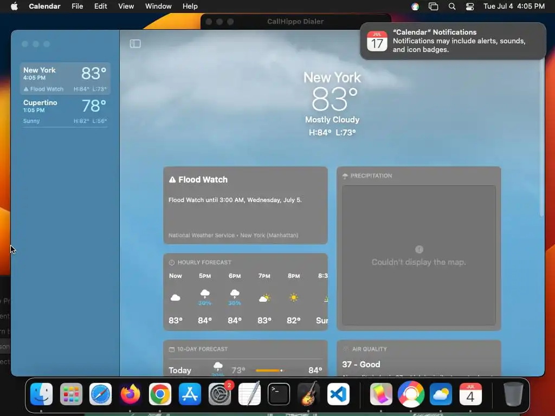Toggle the Weather sidebar button
This screenshot has width=555, height=416.
click(x=135, y=43)
